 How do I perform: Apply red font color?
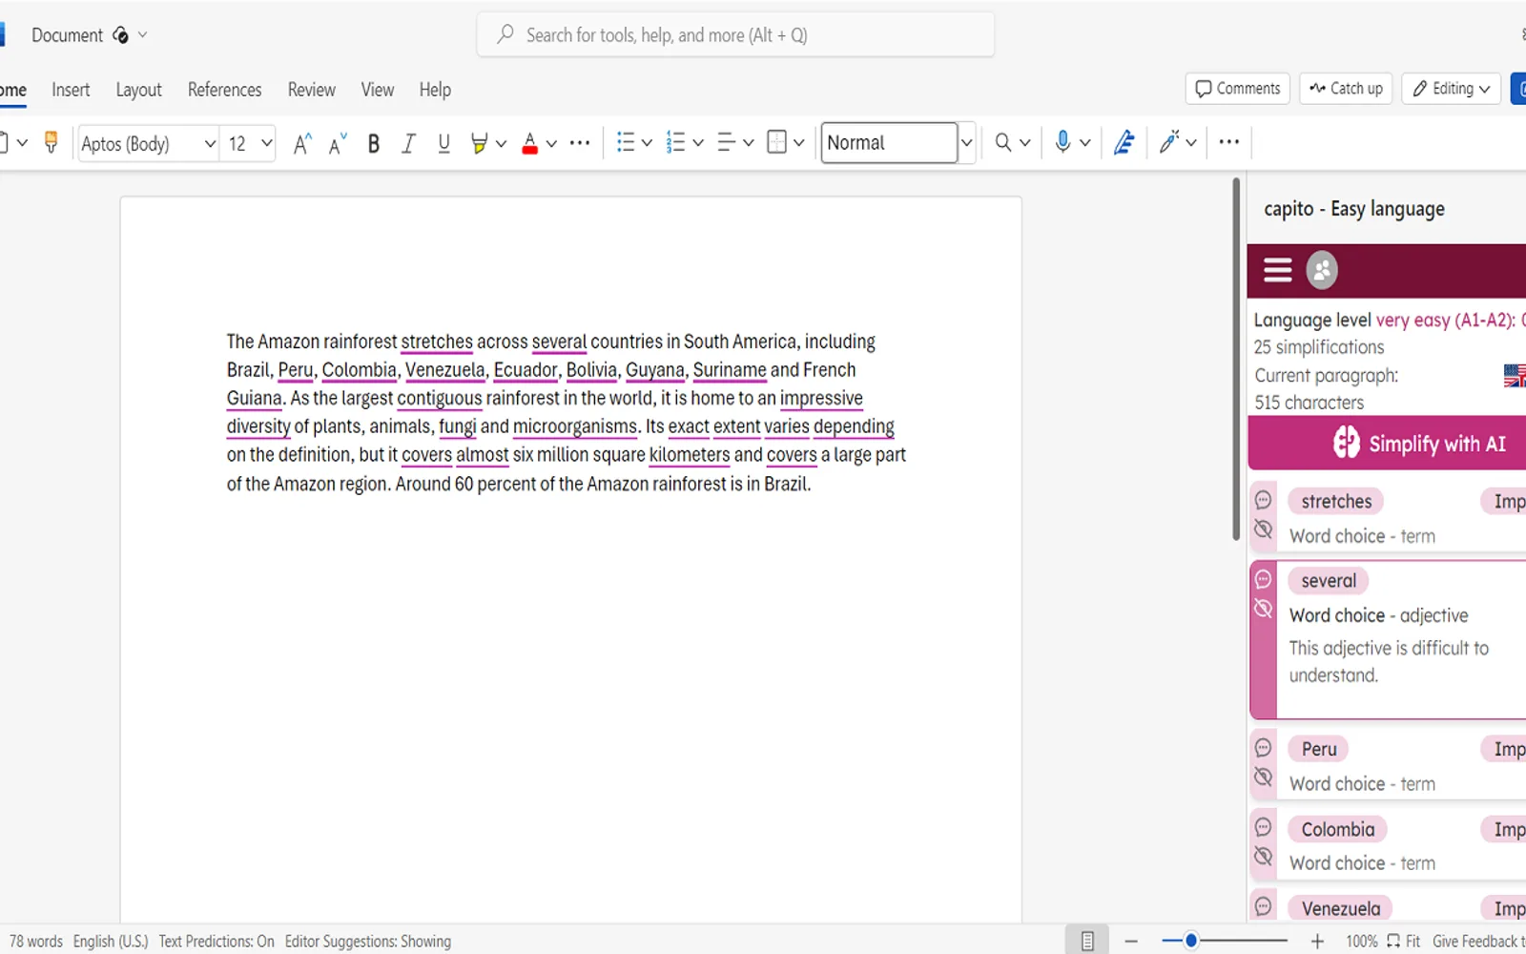tap(530, 143)
